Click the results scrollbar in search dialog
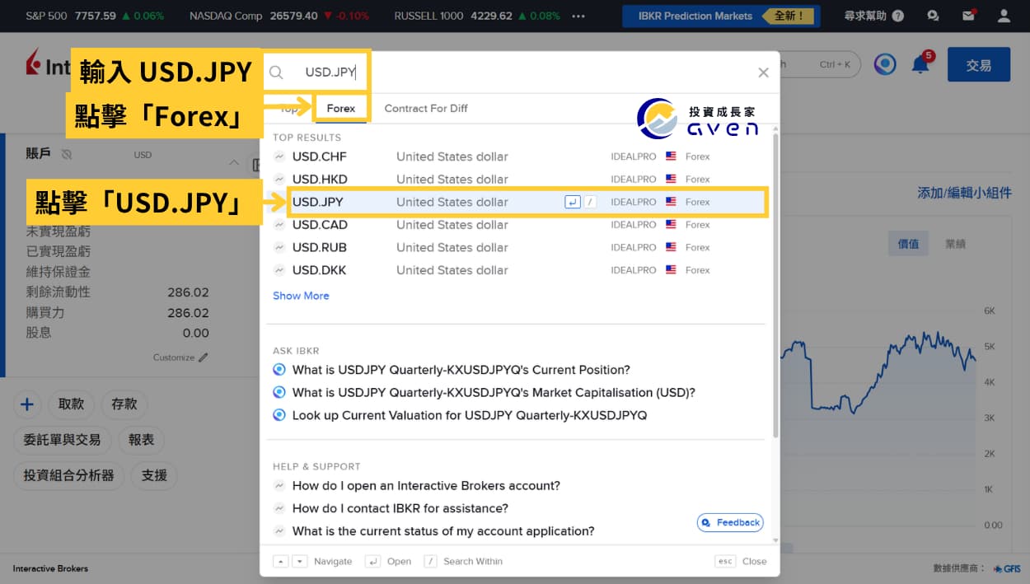This screenshot has height=584, width=1030. pos(775,284)
